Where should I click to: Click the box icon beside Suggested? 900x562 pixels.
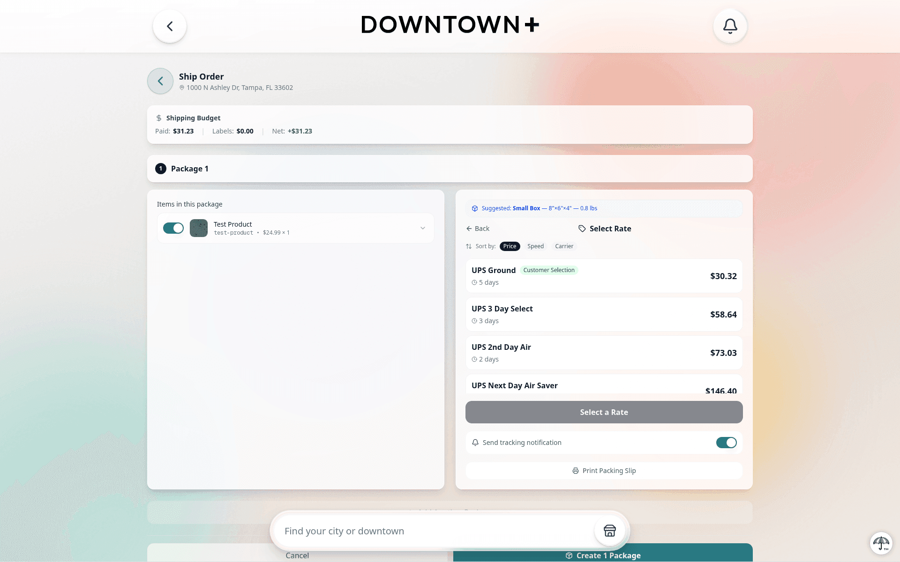coord(475,208)
